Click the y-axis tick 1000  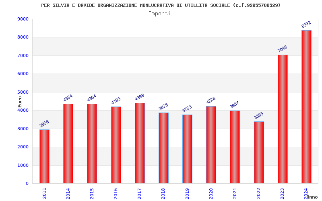click(x=23, y=165)
